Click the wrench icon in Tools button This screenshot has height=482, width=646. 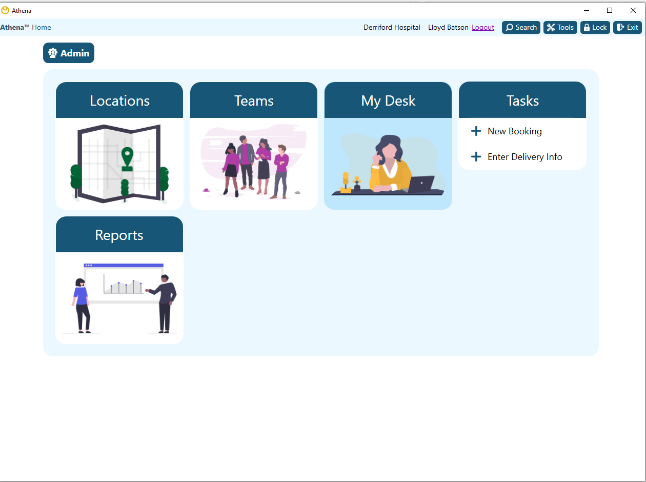coord(551,28)
